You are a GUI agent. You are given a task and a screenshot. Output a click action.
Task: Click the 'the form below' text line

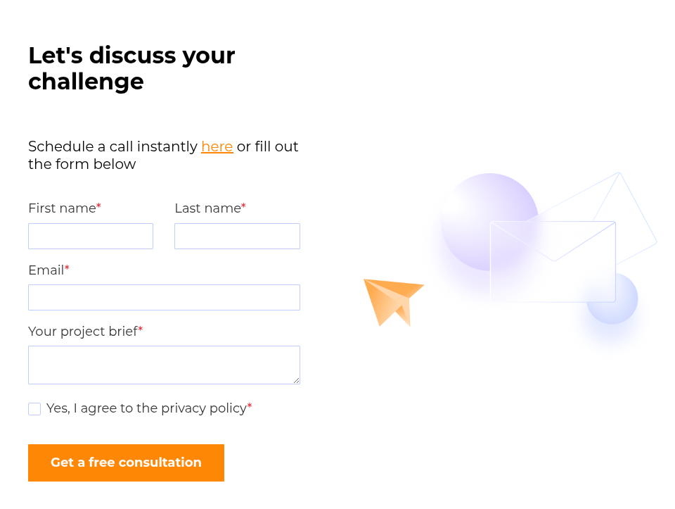click(x=82, y=164)
